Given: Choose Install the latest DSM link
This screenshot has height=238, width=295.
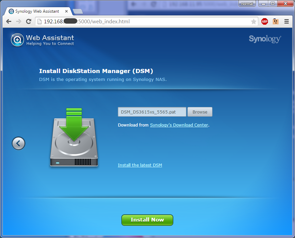Looking at the screenshot, I should click(140, 165).
